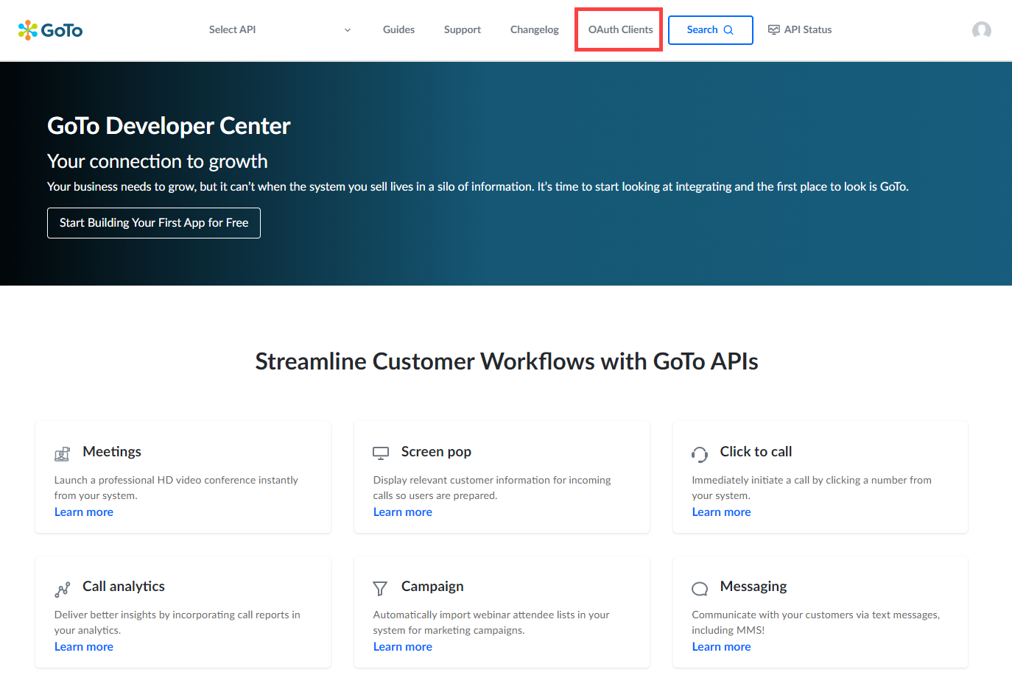Click the magnifier icon in Search
This screenshot has width=1012, height=686.
coord(728,30)
